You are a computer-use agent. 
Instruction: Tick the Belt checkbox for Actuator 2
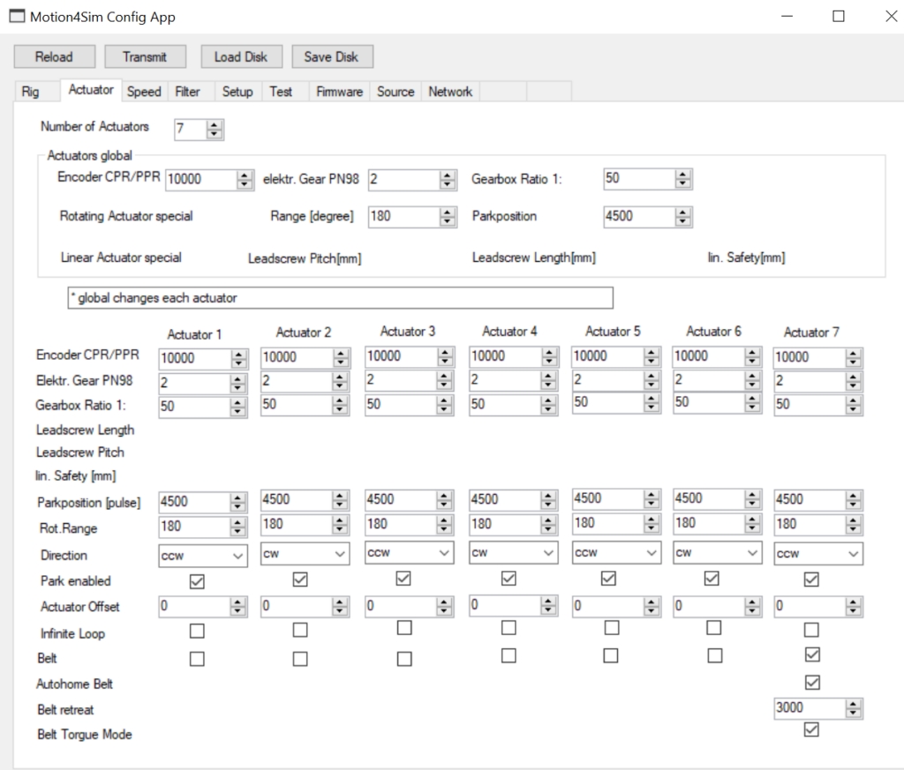pyautogui.click(x=300, y=658)
